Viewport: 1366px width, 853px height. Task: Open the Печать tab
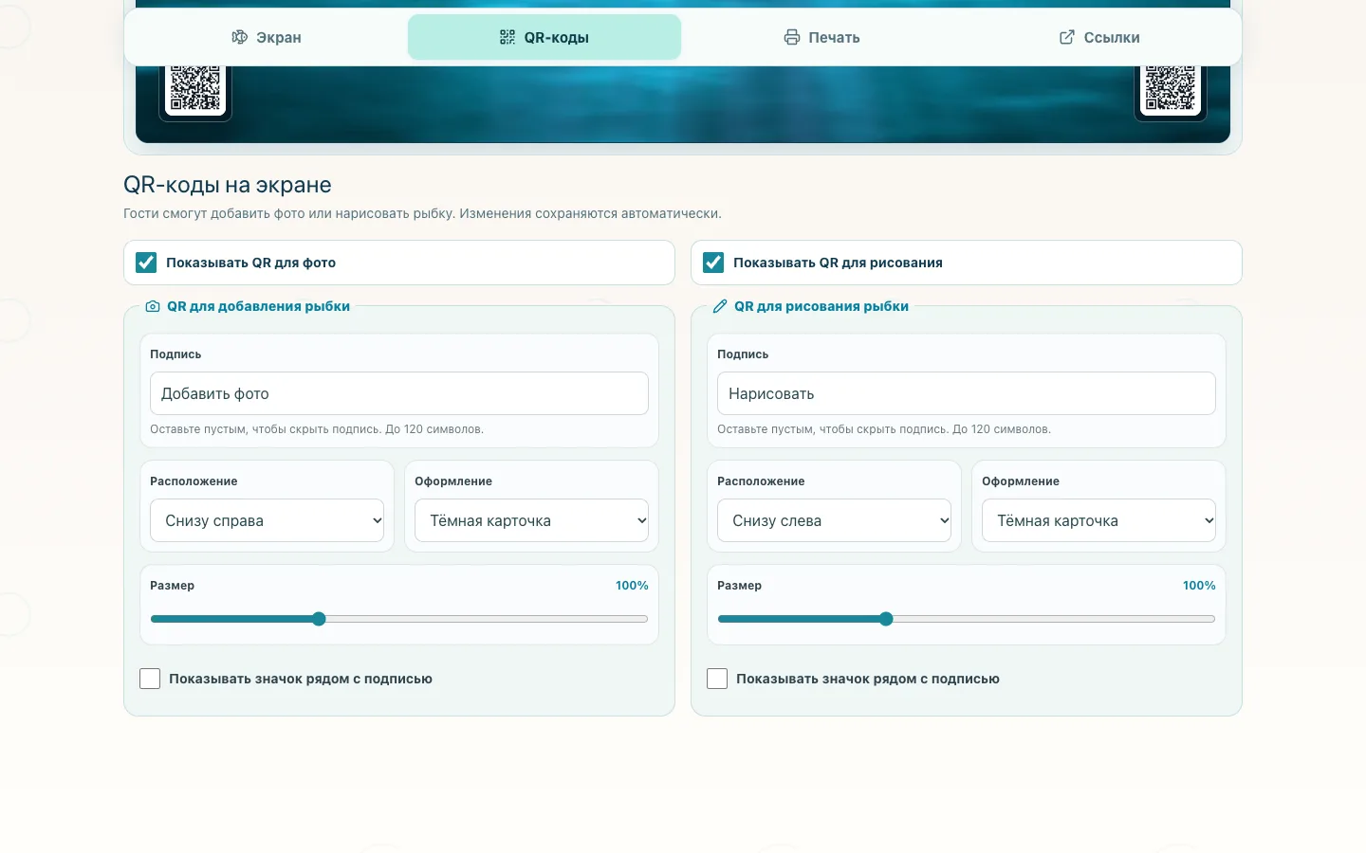(x=821, y=37)
